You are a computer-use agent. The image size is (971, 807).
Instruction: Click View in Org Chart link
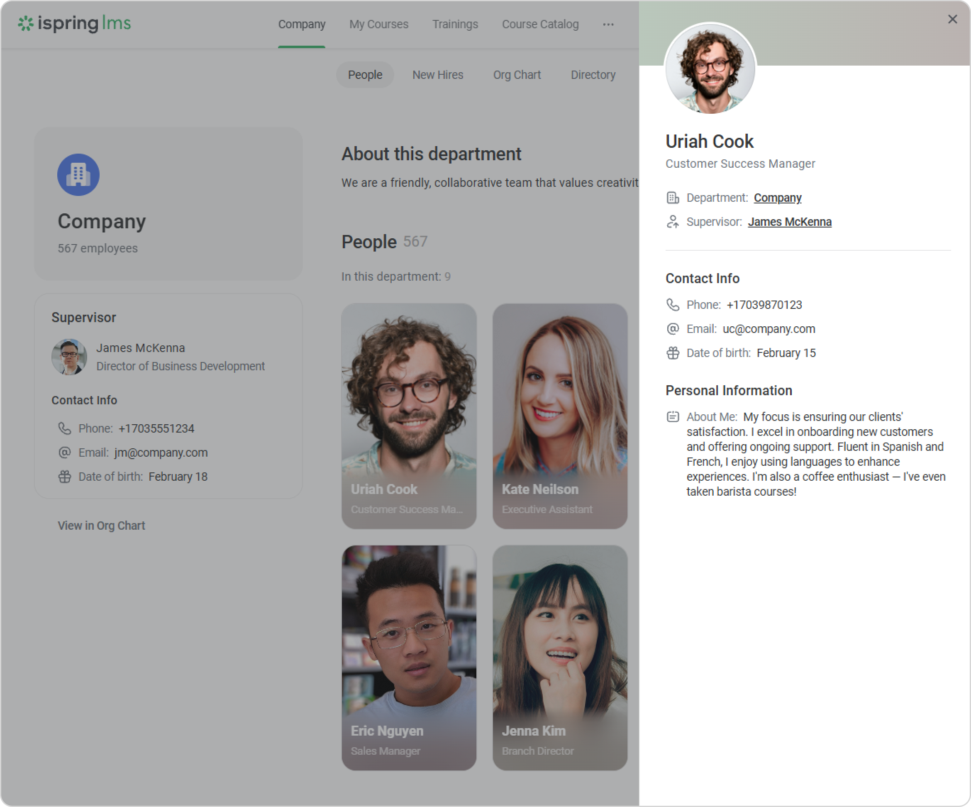click(x=101, y=526)
